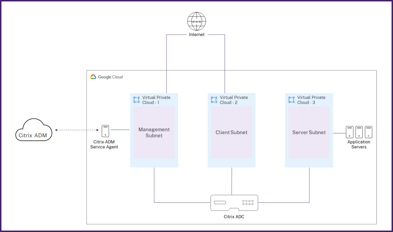
Task: Click the Management Subnet box
Action: tap(154, 132)
